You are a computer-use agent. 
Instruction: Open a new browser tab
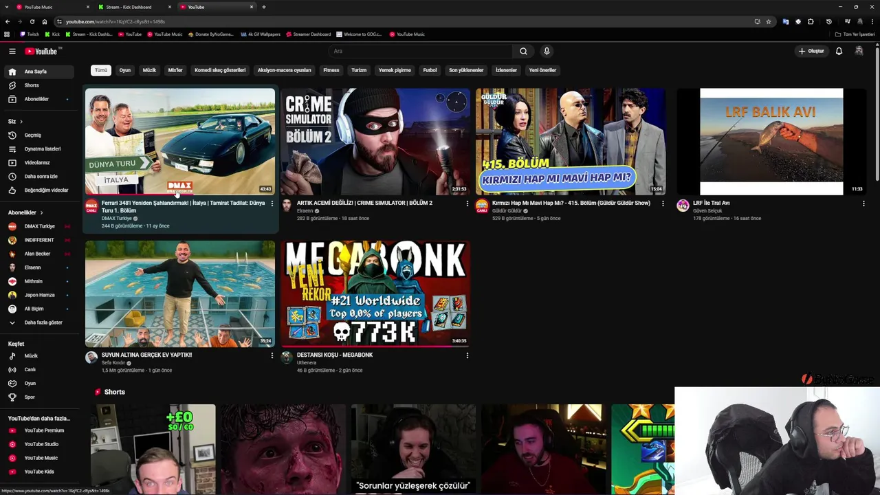click(x=263, y=7)
